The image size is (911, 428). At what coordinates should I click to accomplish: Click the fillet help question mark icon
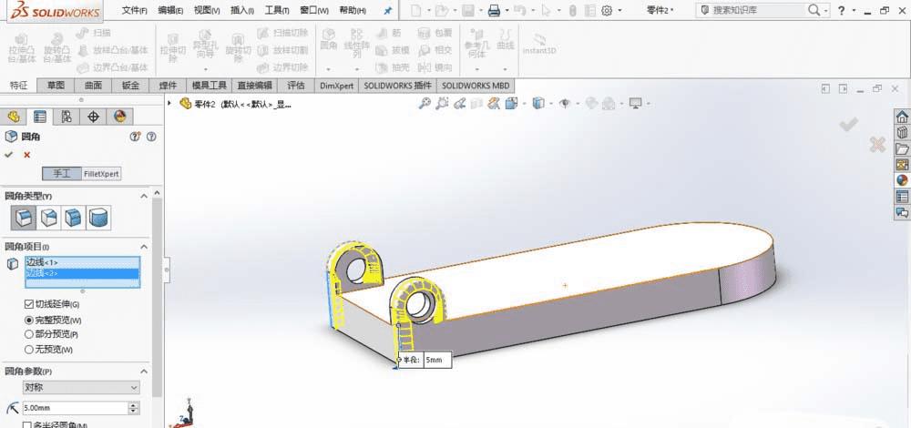(x=151, y=137)
